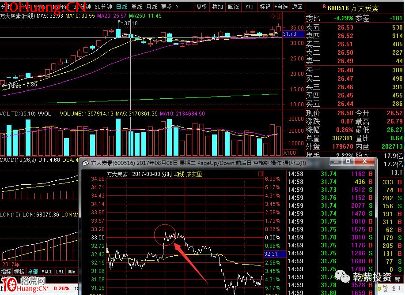Click 买一 price 26.48
The width and height of the screenshot is (405, 295).
pyautogui.click(x=345, y=70)
